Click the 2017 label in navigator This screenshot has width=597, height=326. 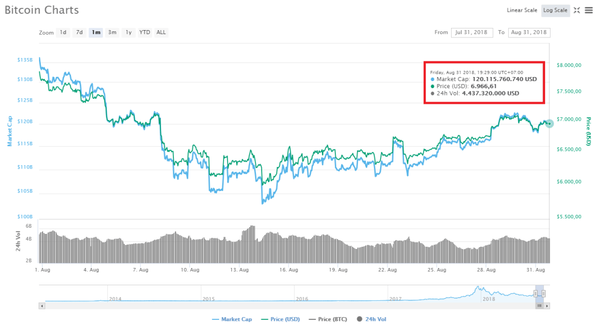click(x=396, y=299)
